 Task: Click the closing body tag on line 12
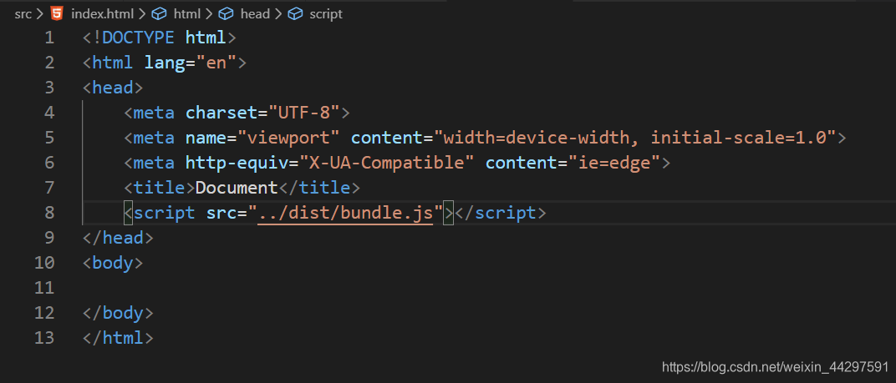[x=118, y=314]
